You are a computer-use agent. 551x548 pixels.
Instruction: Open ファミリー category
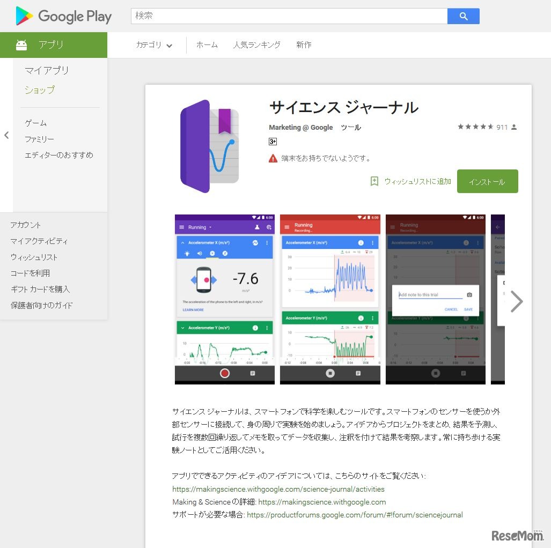39,139
